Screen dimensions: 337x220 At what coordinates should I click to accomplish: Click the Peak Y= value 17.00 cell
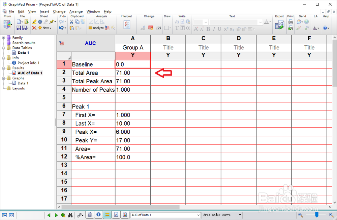(x=132, y=140)
